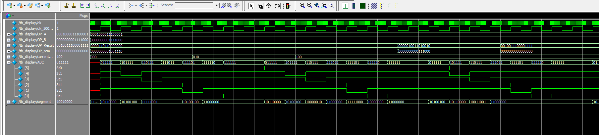Viewport: 599px width, 135px height.
Task: Expand the /tb_display/OP_B bus
Action: point(9,40)
